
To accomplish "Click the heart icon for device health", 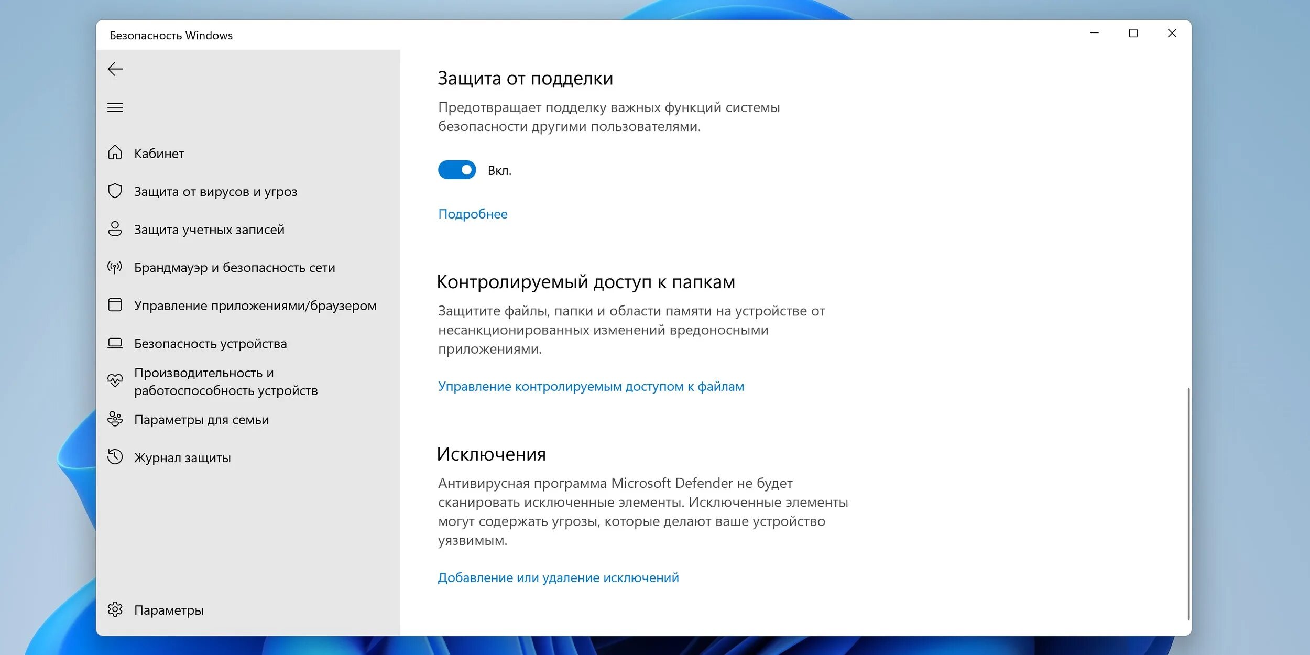I will (115, 380).
